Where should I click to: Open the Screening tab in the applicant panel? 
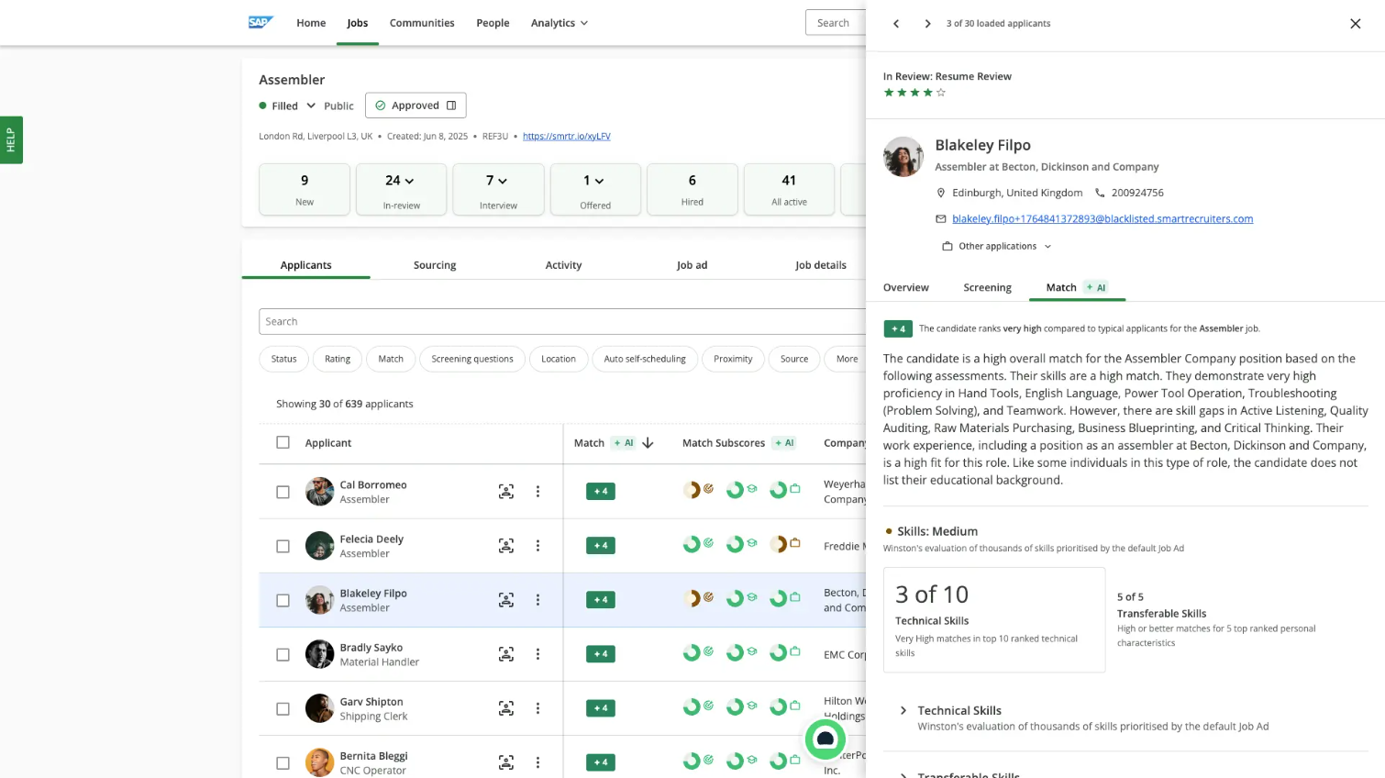point(987,287)
